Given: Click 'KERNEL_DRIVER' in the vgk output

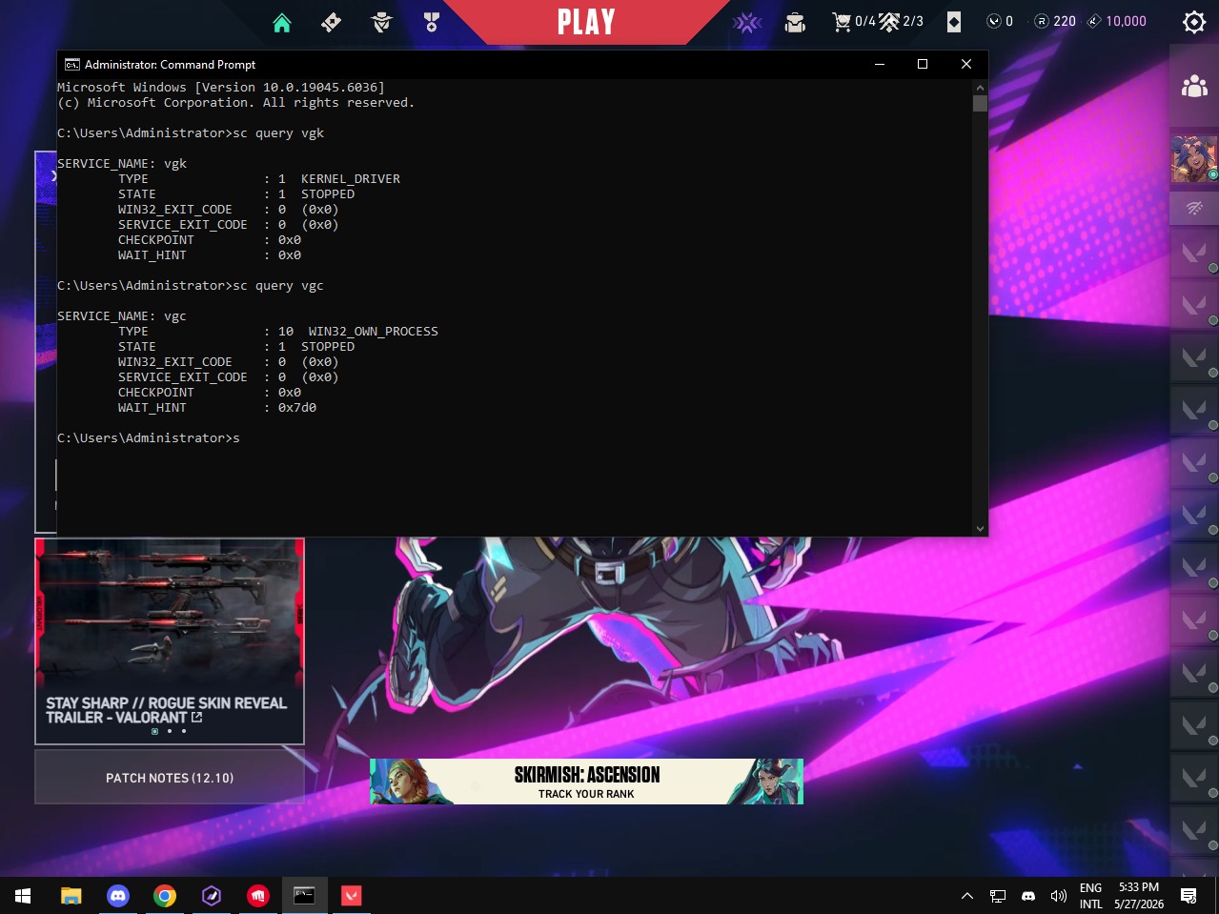Looking at the screenshot, I should tap(351, 179).
